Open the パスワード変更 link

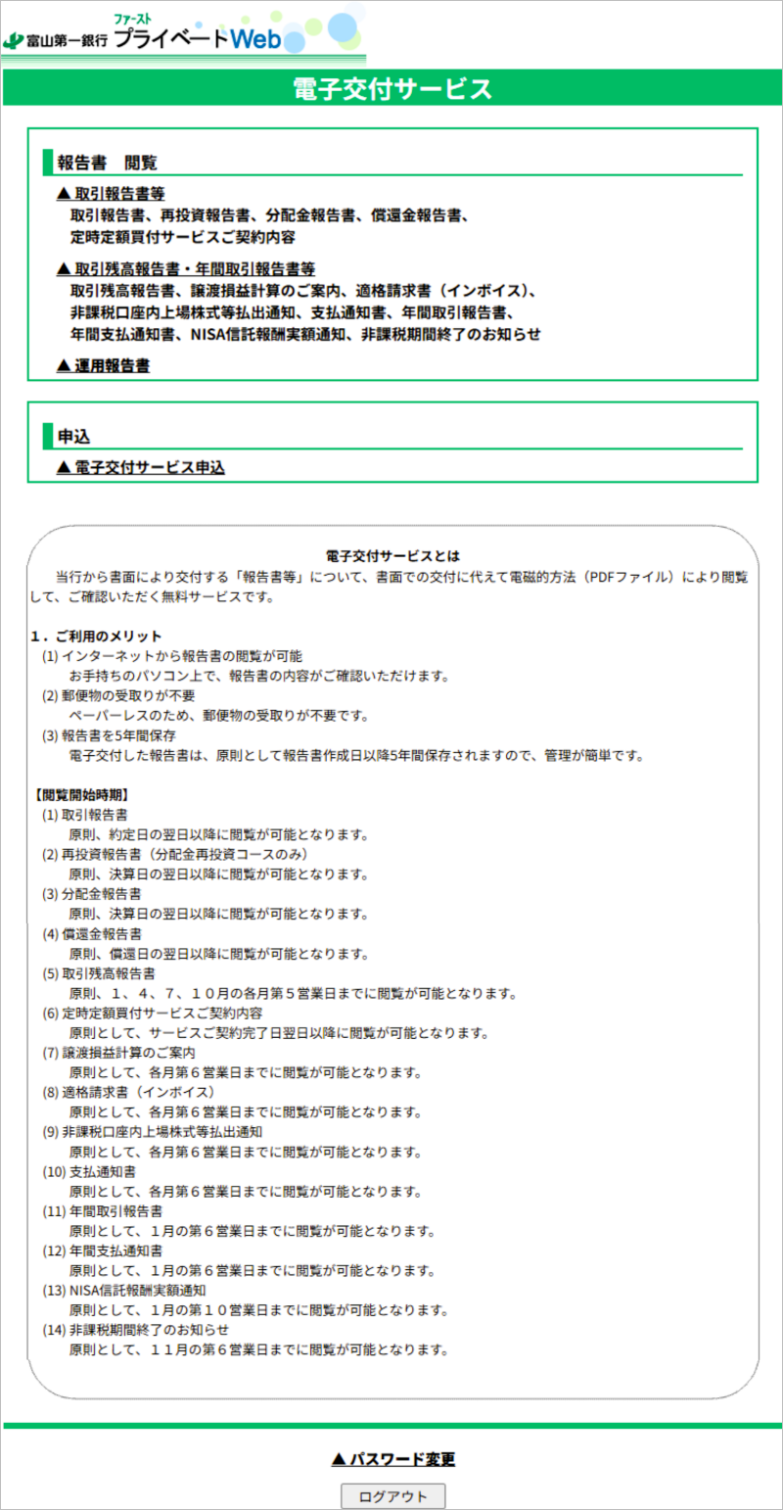coord(393,1459)
